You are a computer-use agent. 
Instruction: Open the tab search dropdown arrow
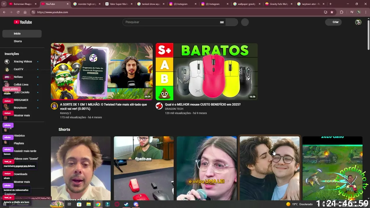click(x=4, y=4)
